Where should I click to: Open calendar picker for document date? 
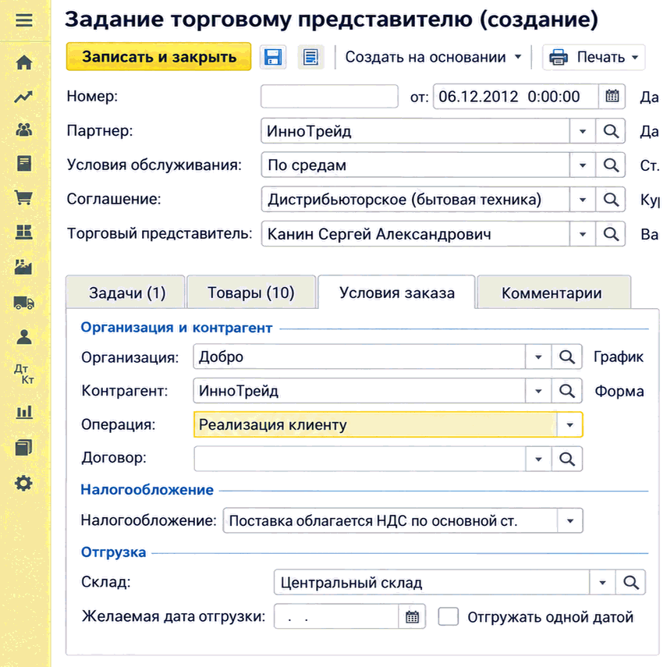(612, 96)
